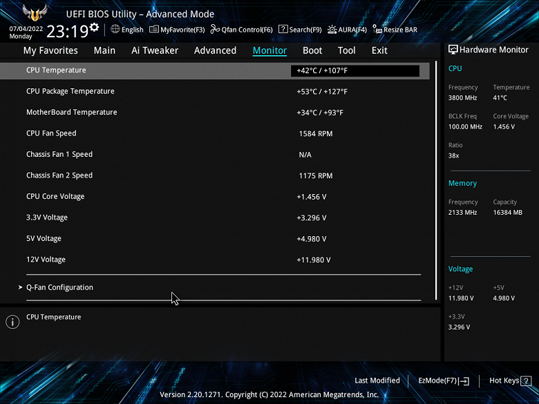Image resolution: width=539 pixels, height=404 pixels.
Task: Select the CPU Package Temperature row
Action: [x=215, y=91]
